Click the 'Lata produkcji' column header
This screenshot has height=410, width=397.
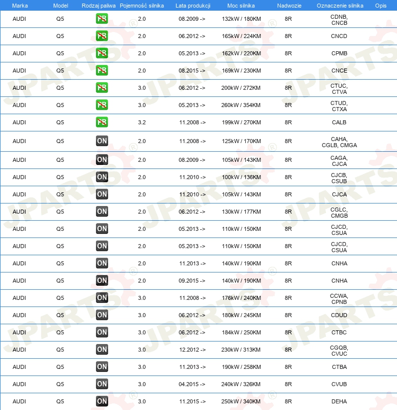[x=192, y=5]
